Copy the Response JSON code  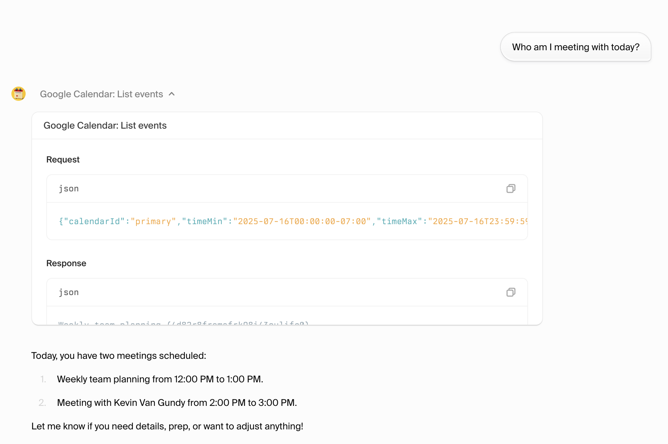tap(511, 292)
